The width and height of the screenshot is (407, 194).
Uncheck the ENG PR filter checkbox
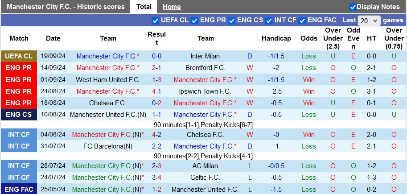tap(195, 21)
